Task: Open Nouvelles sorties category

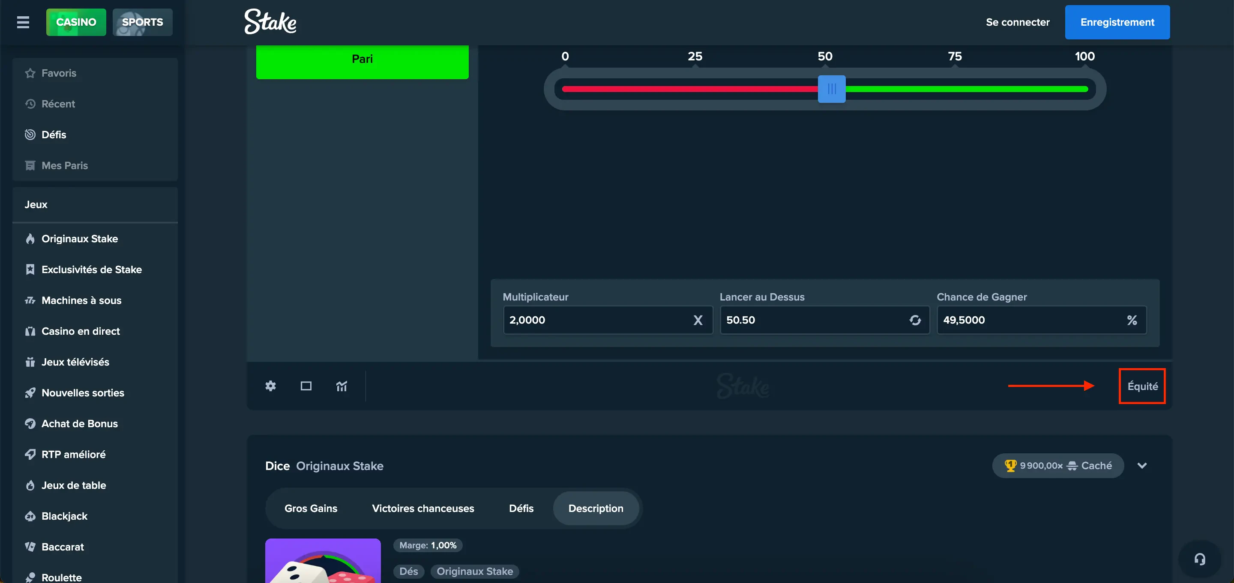Action: tap(95, 393)
